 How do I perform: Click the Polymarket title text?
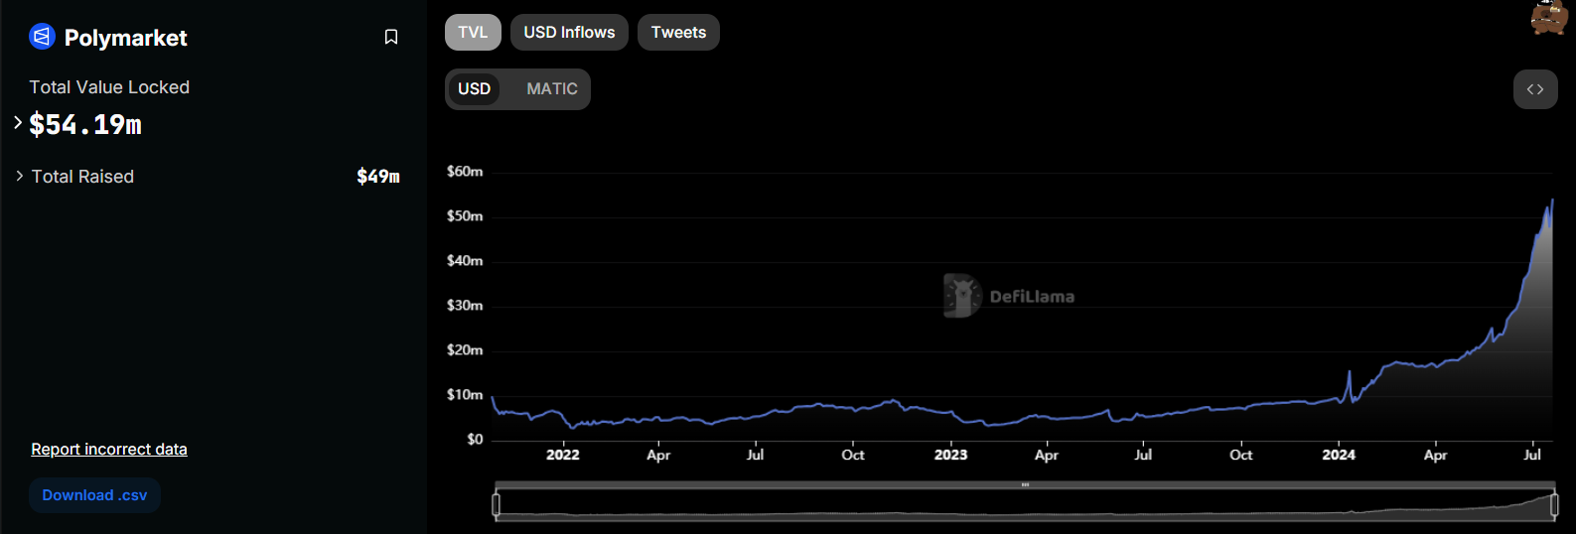pos(126,38)
